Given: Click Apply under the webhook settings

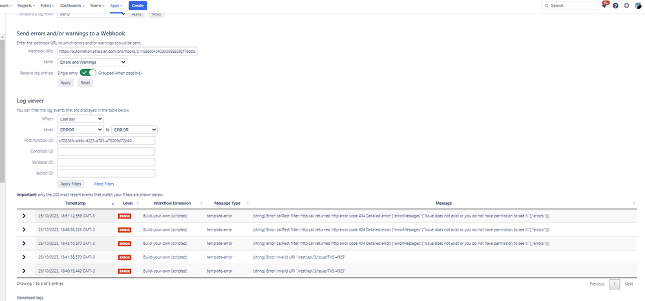Looking at the screenshot, I should click(65, 83).
